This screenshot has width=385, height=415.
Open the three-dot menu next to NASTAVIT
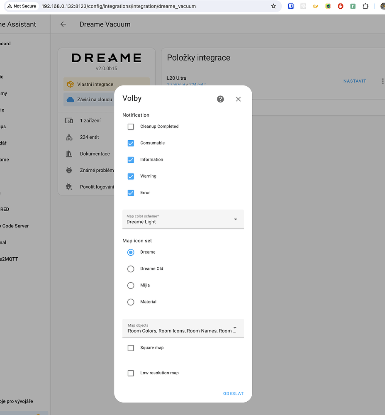pyautogui.click(x=382, y=81)
